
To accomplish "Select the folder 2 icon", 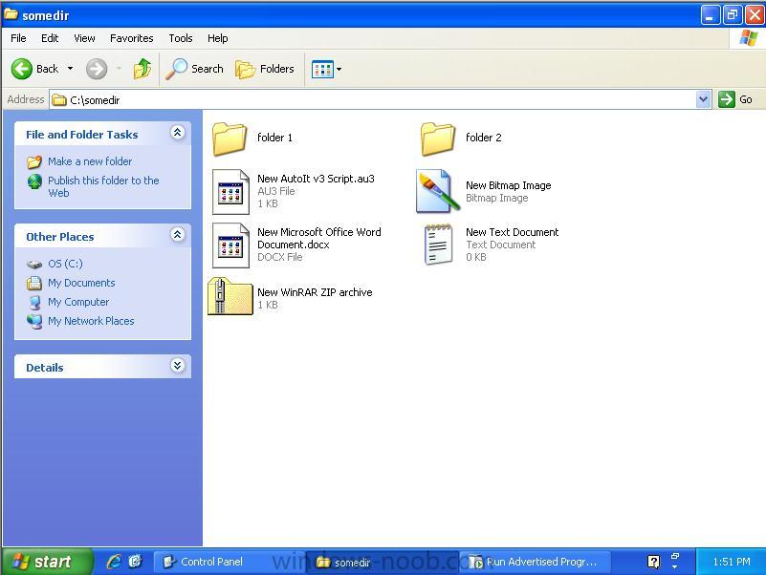I will tap(438, 138).
